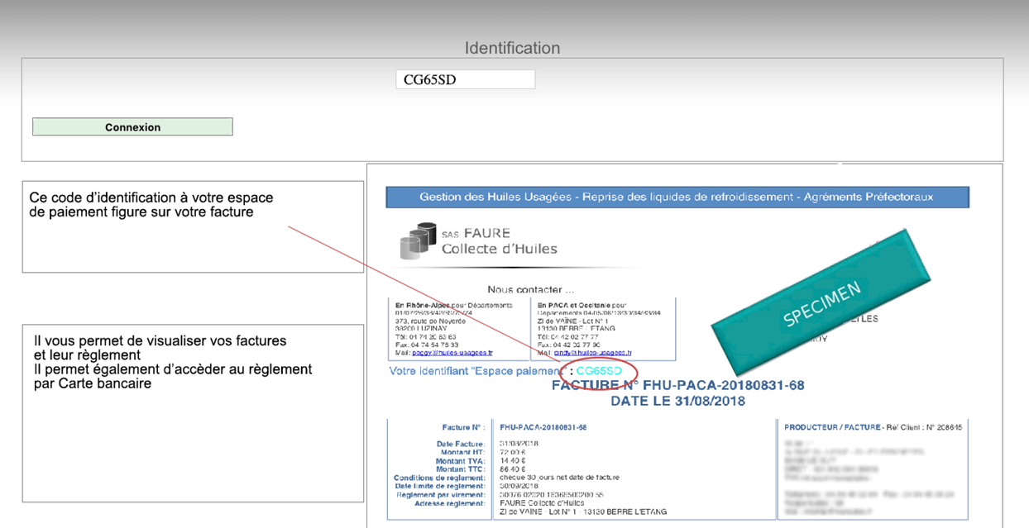Click the Tél: 04 42 02 77 77 line
The width and height of the screenshot is (1029, 528).
click(x=568, y=337)
